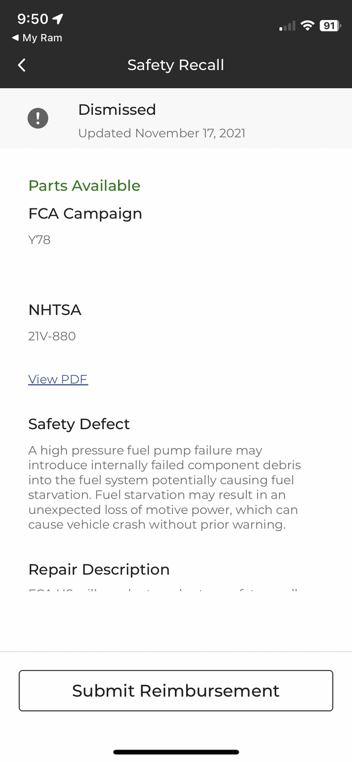The image size is (352, 762).
Task: Tap the Submit Reimbursement button
Action: [x=176, y=691]
